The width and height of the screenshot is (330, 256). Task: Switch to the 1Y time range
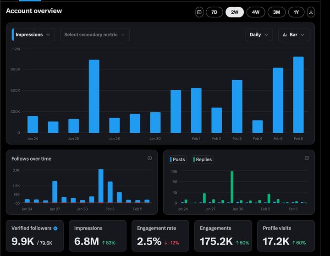tap(296, 12)
